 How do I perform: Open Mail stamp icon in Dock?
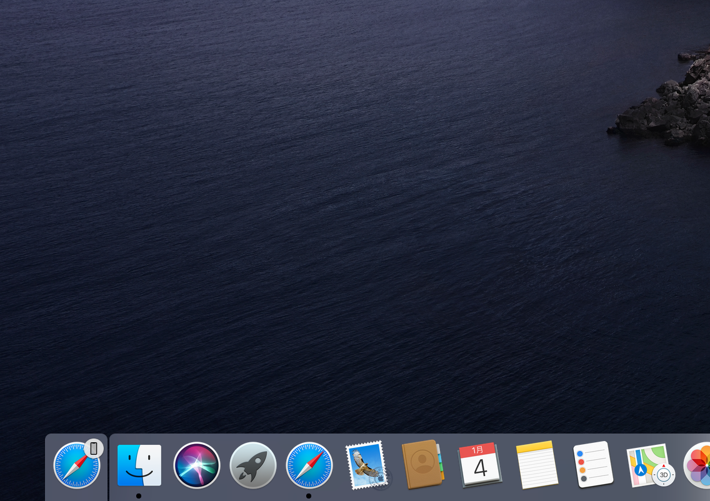[x=367, y=465]
